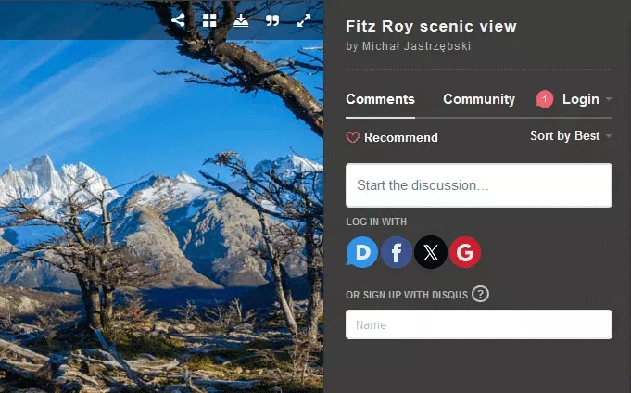
Task: Open the red notification badge
Action: coord(544,99)
